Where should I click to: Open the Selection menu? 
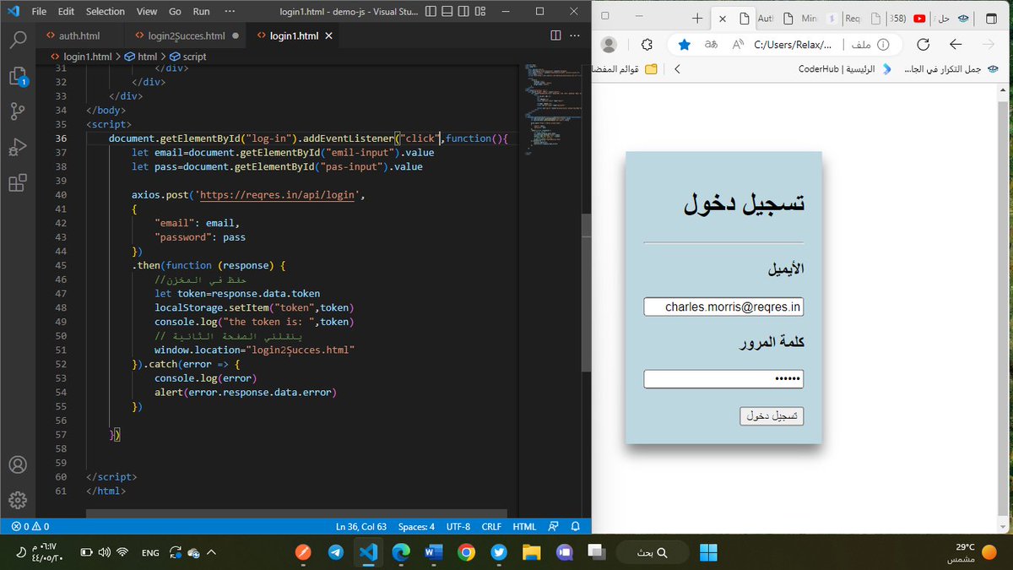pyautogui.click(x=106, y=12)
